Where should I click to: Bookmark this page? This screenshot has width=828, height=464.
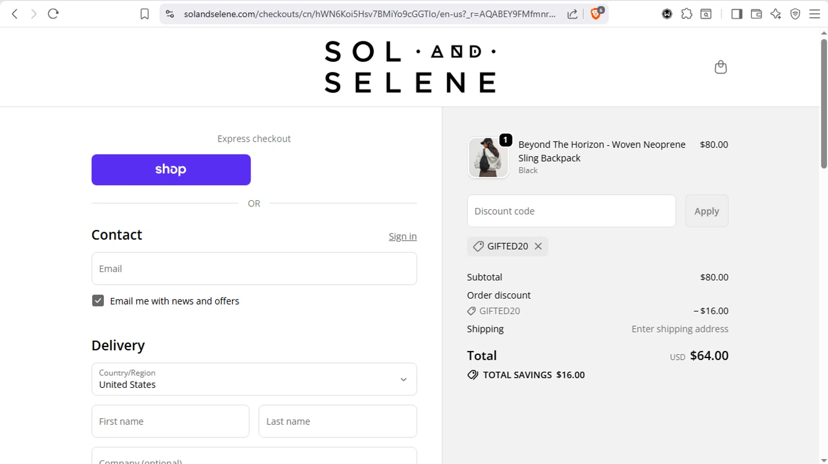pyautogui.click(x=145, y=14)
